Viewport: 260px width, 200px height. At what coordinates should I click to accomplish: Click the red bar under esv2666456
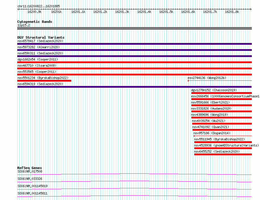[221, 99]
